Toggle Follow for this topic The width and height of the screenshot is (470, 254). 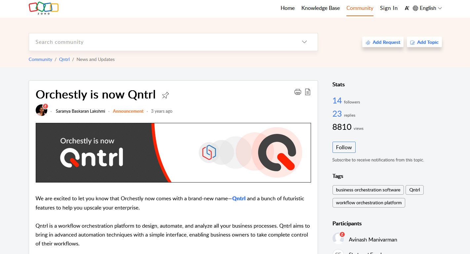(344, 147)
